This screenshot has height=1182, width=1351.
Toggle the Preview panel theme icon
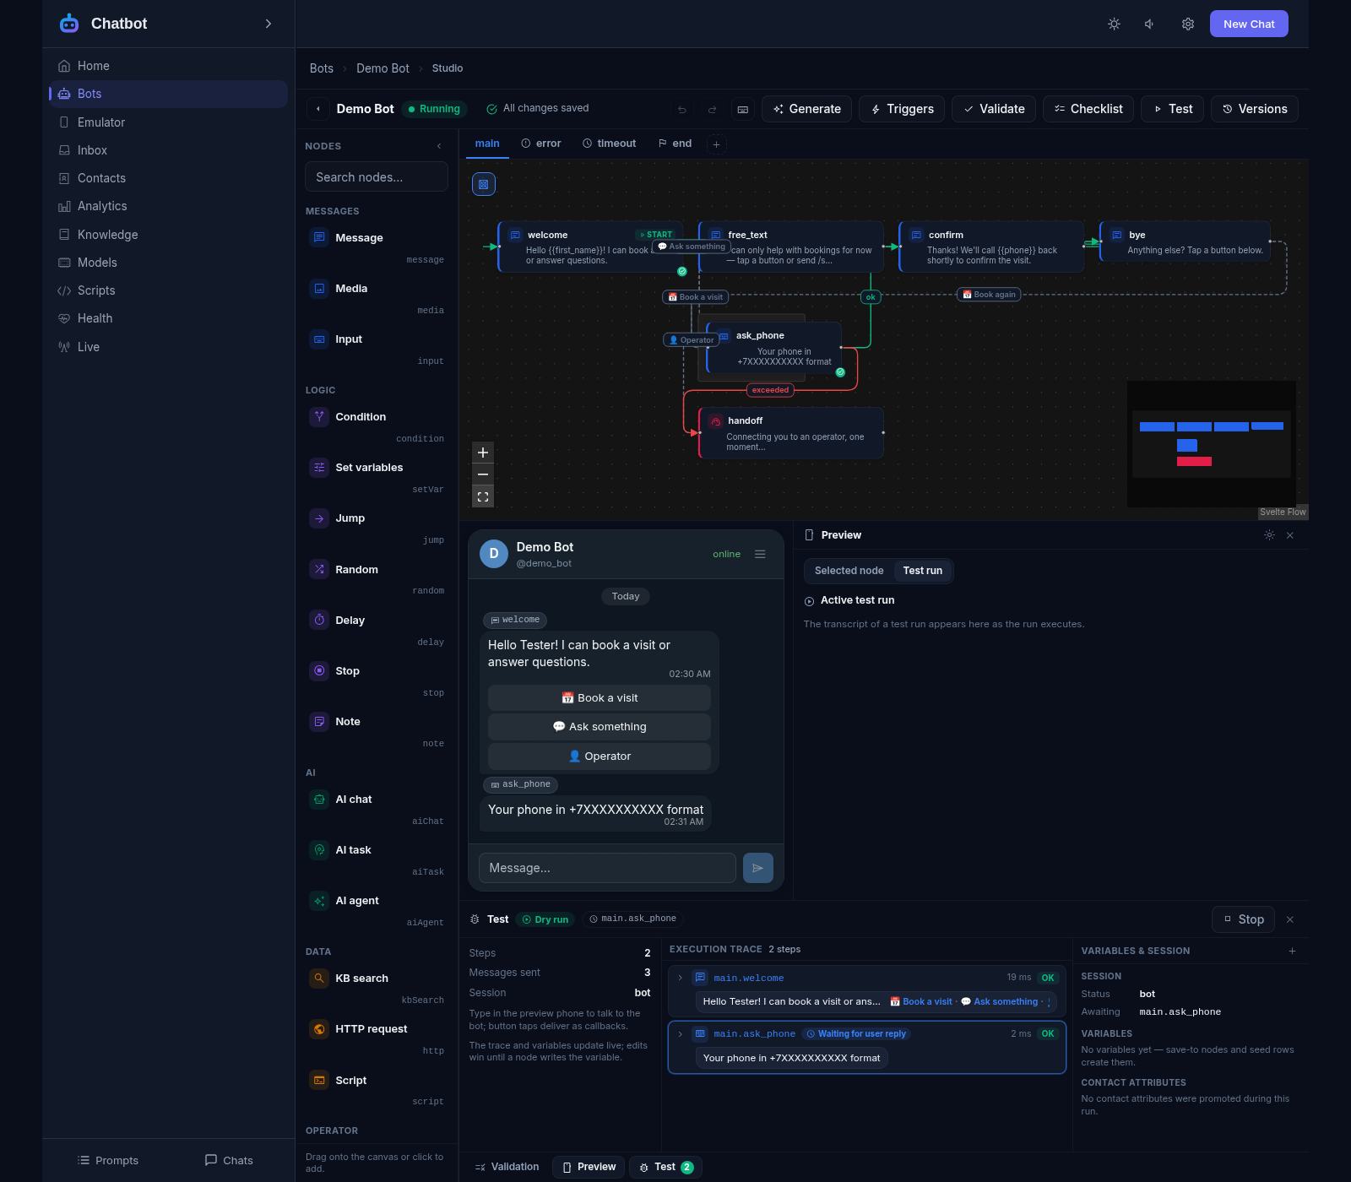click(1269, 535)
